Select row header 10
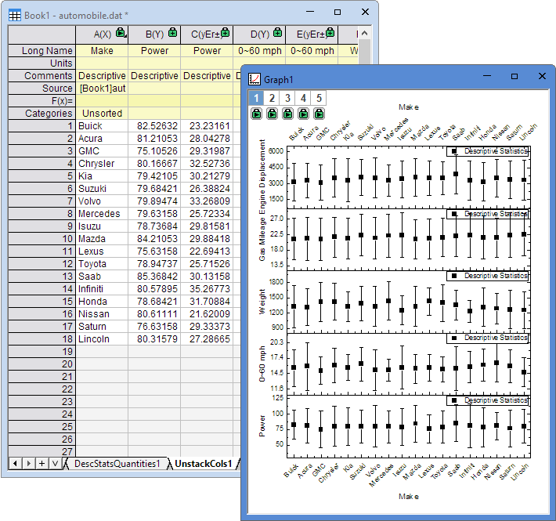Viewport: 556px width, 521px height. click(x=42, y=239)
